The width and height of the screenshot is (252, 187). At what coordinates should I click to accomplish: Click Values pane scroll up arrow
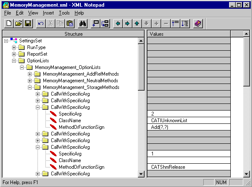coord(246,34)
